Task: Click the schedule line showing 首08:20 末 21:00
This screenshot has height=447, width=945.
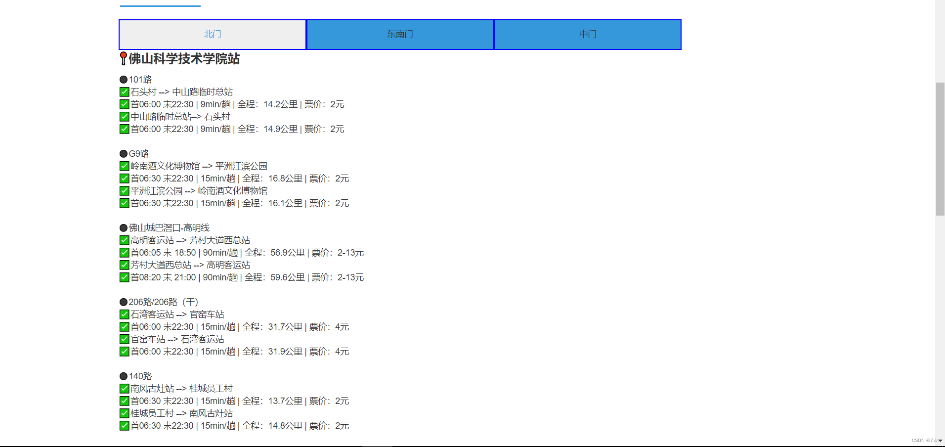Action: click(x=247, y=277)
